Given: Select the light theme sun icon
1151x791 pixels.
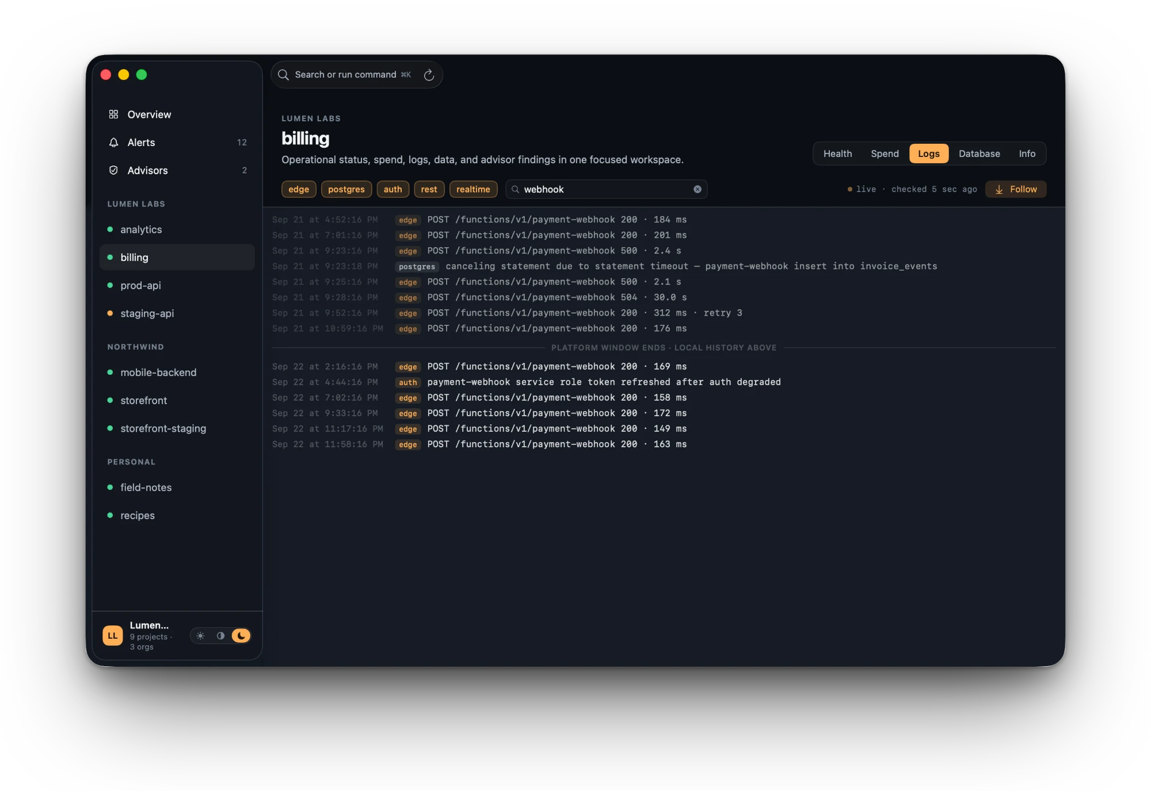Looking at the screenshot, I should [200, 636].
